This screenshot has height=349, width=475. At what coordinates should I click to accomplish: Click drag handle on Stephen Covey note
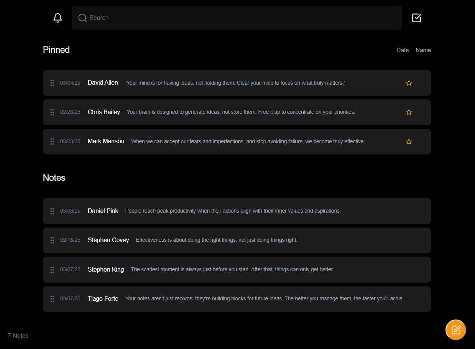coord(52,240)
